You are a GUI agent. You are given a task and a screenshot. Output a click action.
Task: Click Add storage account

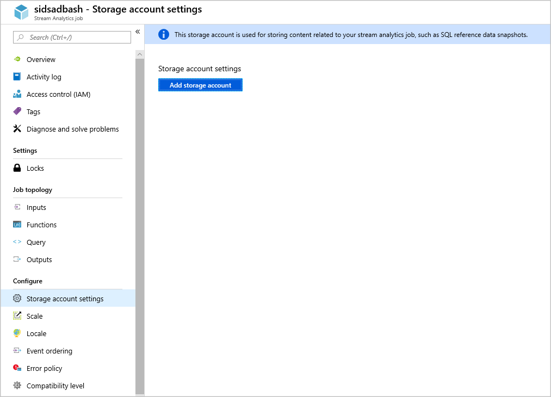click(x=200, y=85)
